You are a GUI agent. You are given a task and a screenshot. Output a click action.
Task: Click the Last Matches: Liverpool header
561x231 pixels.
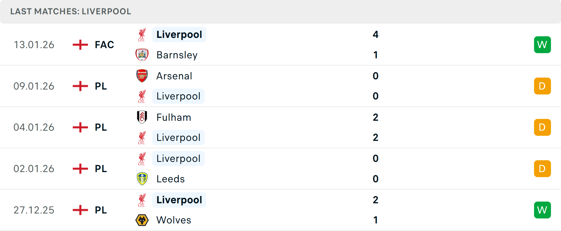(71, 11)
